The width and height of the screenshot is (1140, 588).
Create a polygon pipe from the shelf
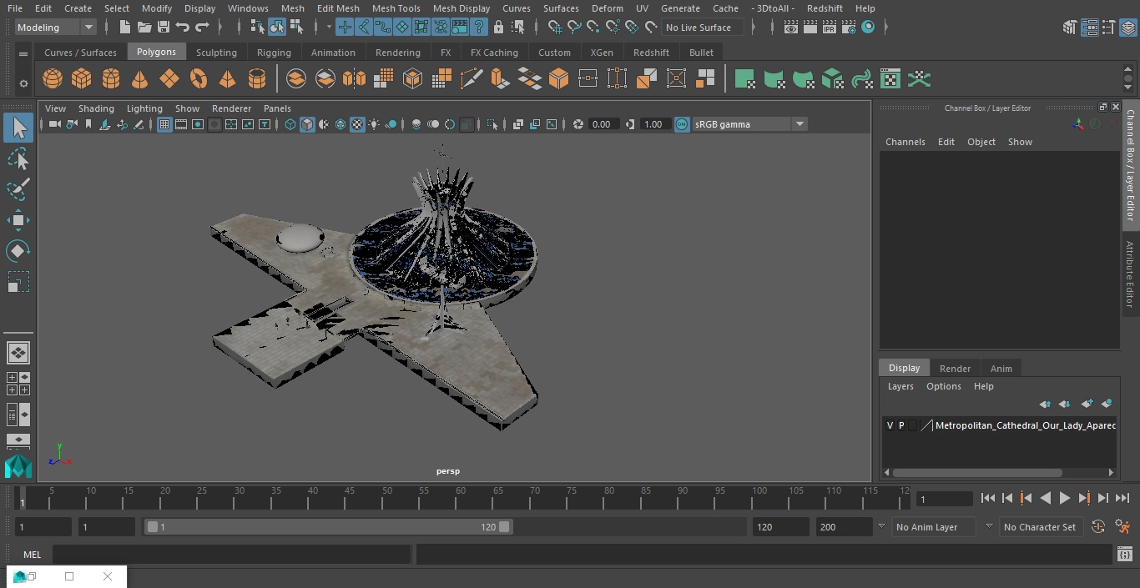(257, 79)
